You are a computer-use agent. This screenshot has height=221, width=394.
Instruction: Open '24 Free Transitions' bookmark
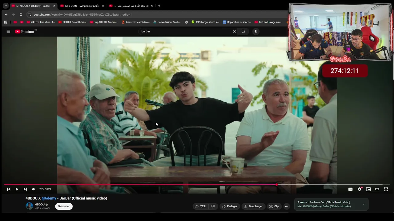tap(41, 22)
